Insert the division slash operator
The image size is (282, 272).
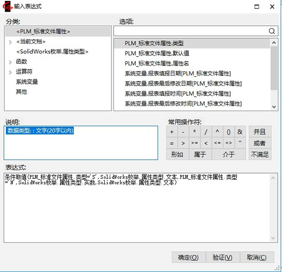205,132
